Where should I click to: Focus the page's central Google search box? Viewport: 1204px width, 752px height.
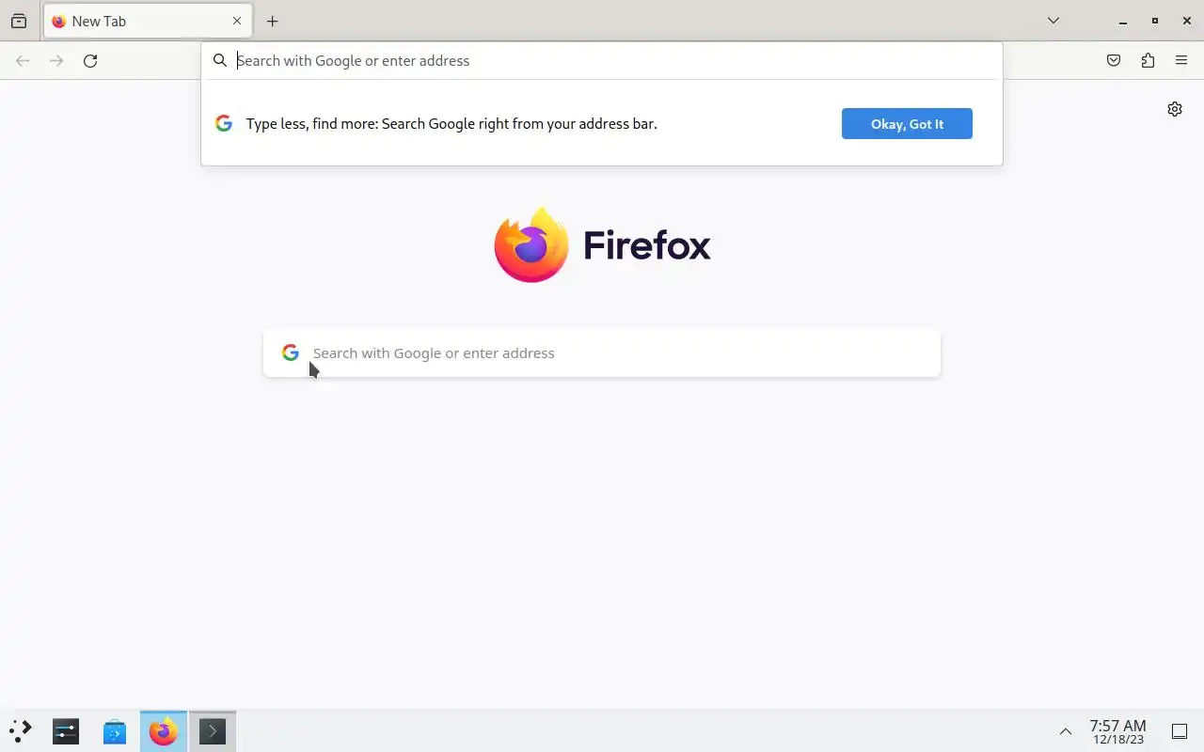[x=602, y=353]
